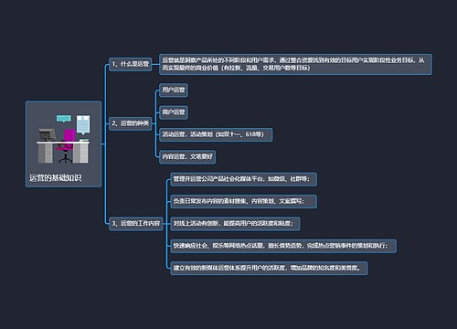This screenshot has height=329, width=457.
Task: Click the document page icon in root node
Action: click(83, 124)
